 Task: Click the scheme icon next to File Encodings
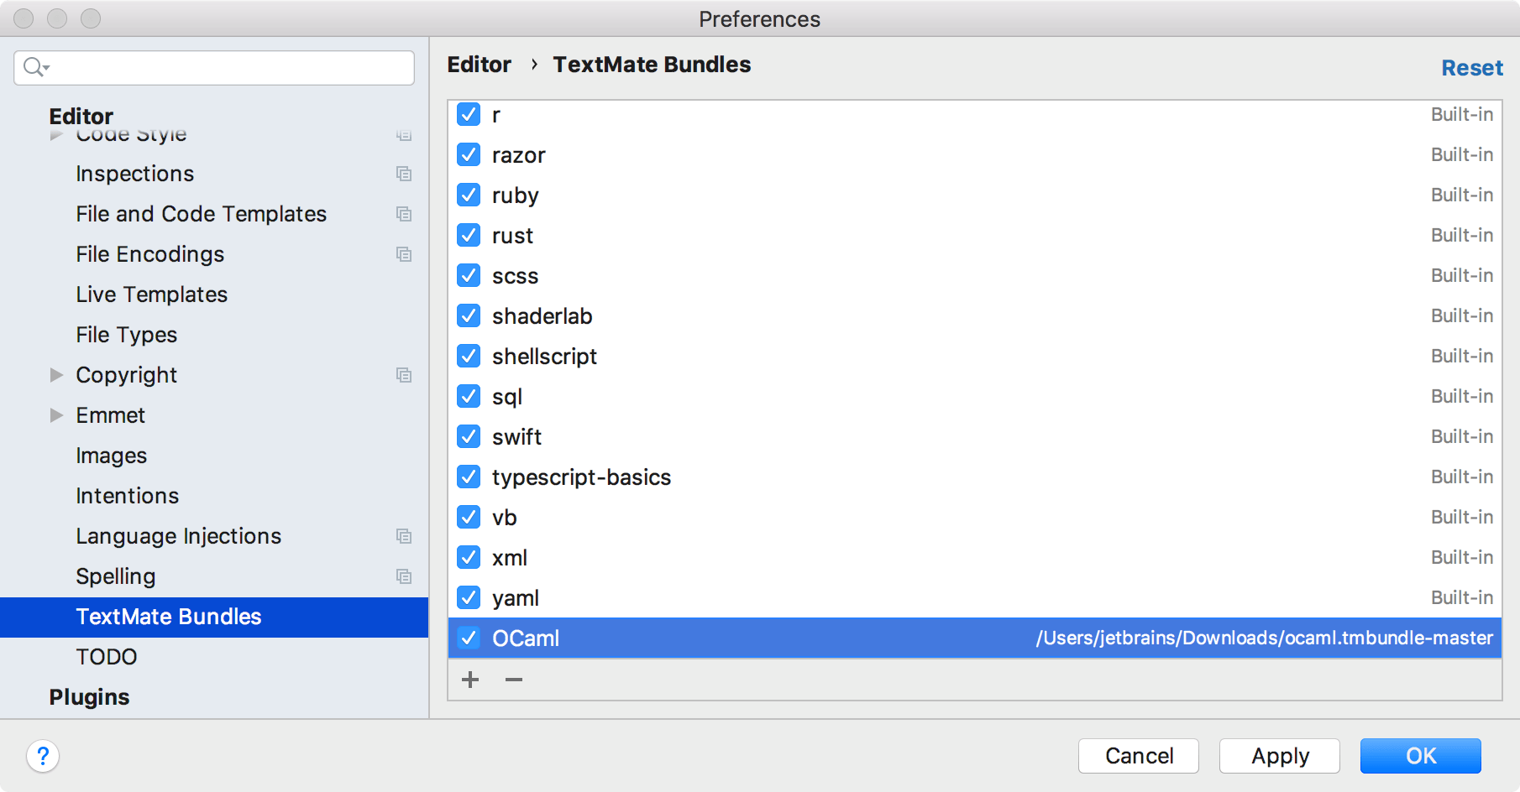[405, 254]
